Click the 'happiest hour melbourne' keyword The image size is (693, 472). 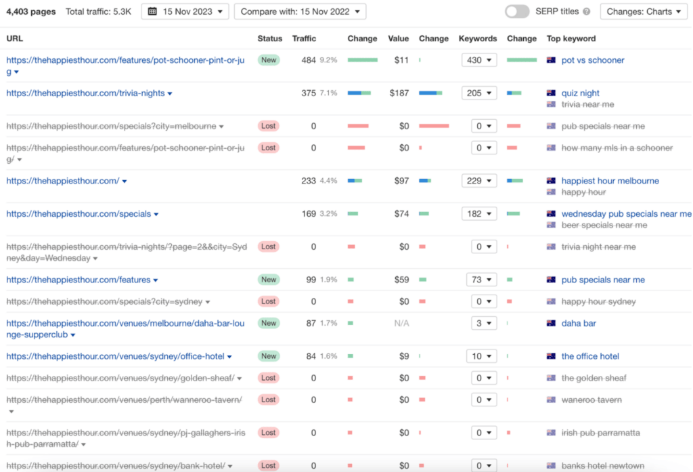pos(610,181)
